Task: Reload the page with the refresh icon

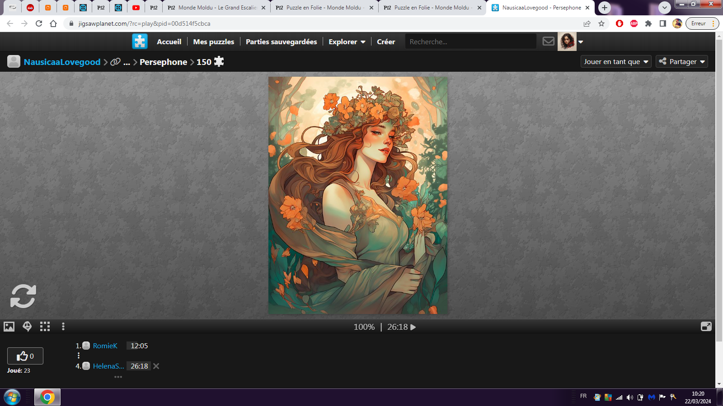Action: pyautogui.click(x=39, y=23)
